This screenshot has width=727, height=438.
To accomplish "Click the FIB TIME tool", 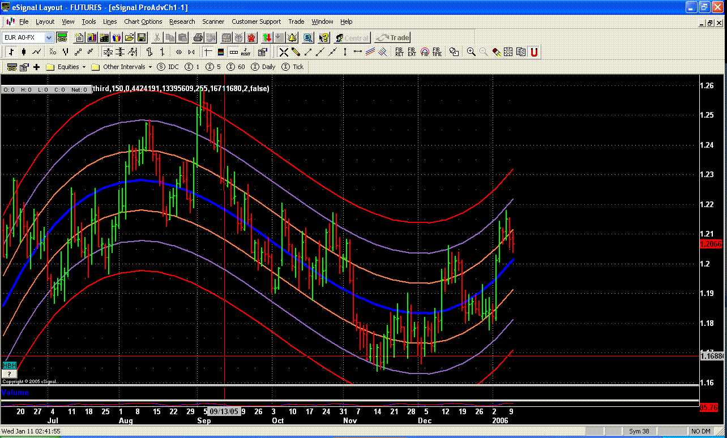I will point(437,52).
